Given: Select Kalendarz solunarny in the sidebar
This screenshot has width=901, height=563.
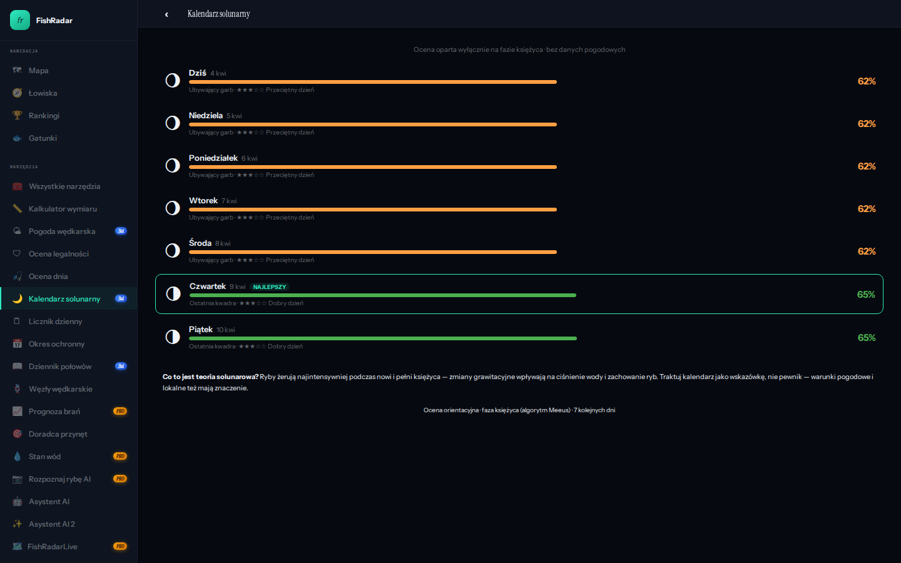Looking at the screenshot, I should point(64,299).
